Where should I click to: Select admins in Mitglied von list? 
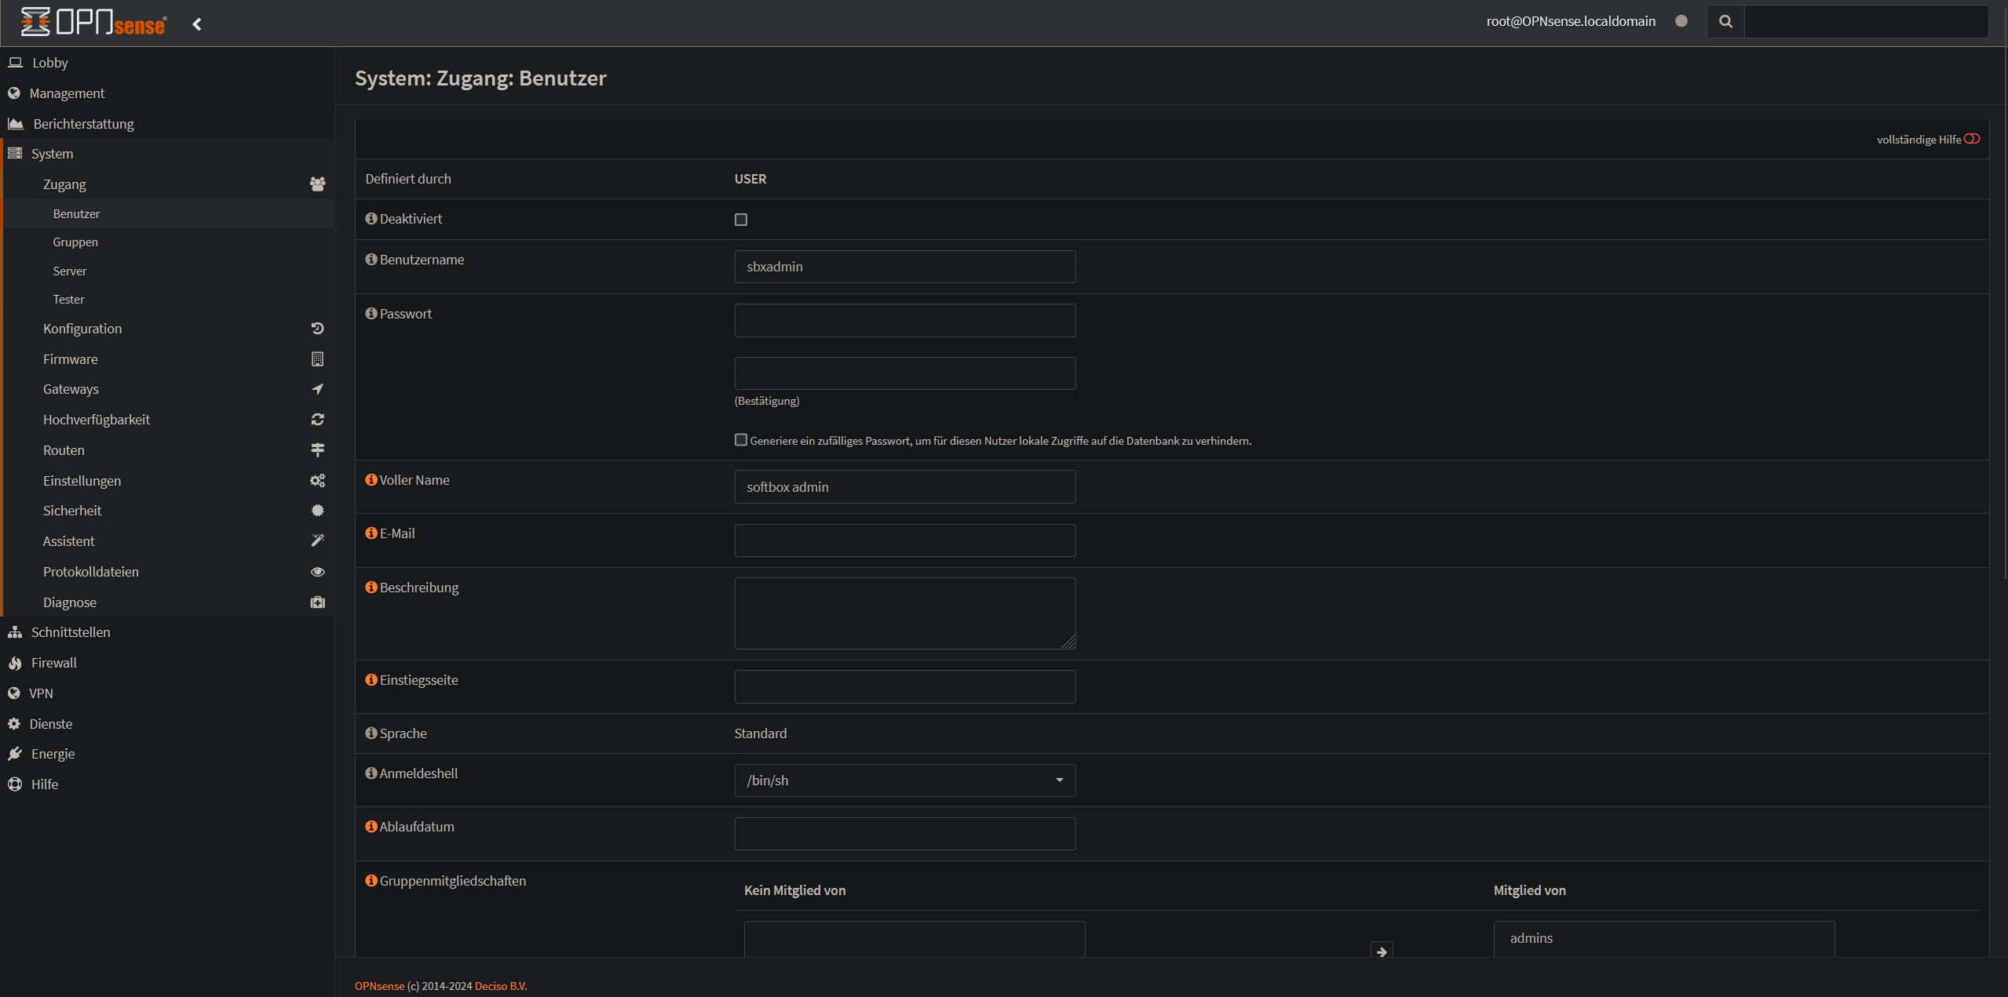click(x=1532, y=938)
